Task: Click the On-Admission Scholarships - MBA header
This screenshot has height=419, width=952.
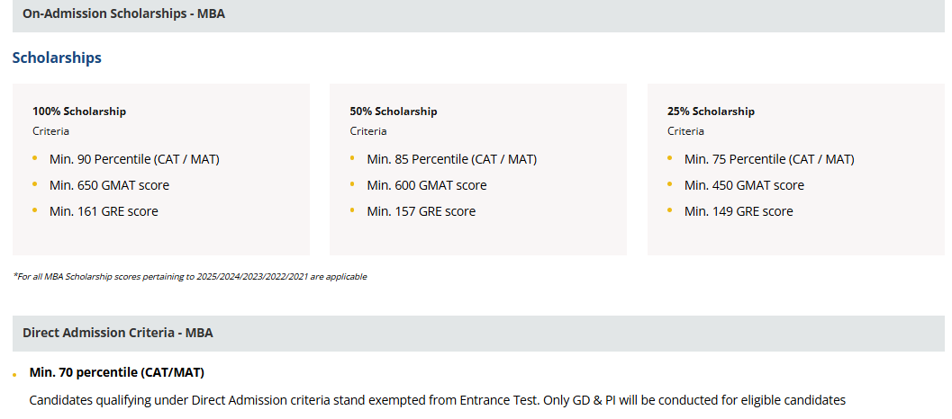Action: click(x=124, y=15)
